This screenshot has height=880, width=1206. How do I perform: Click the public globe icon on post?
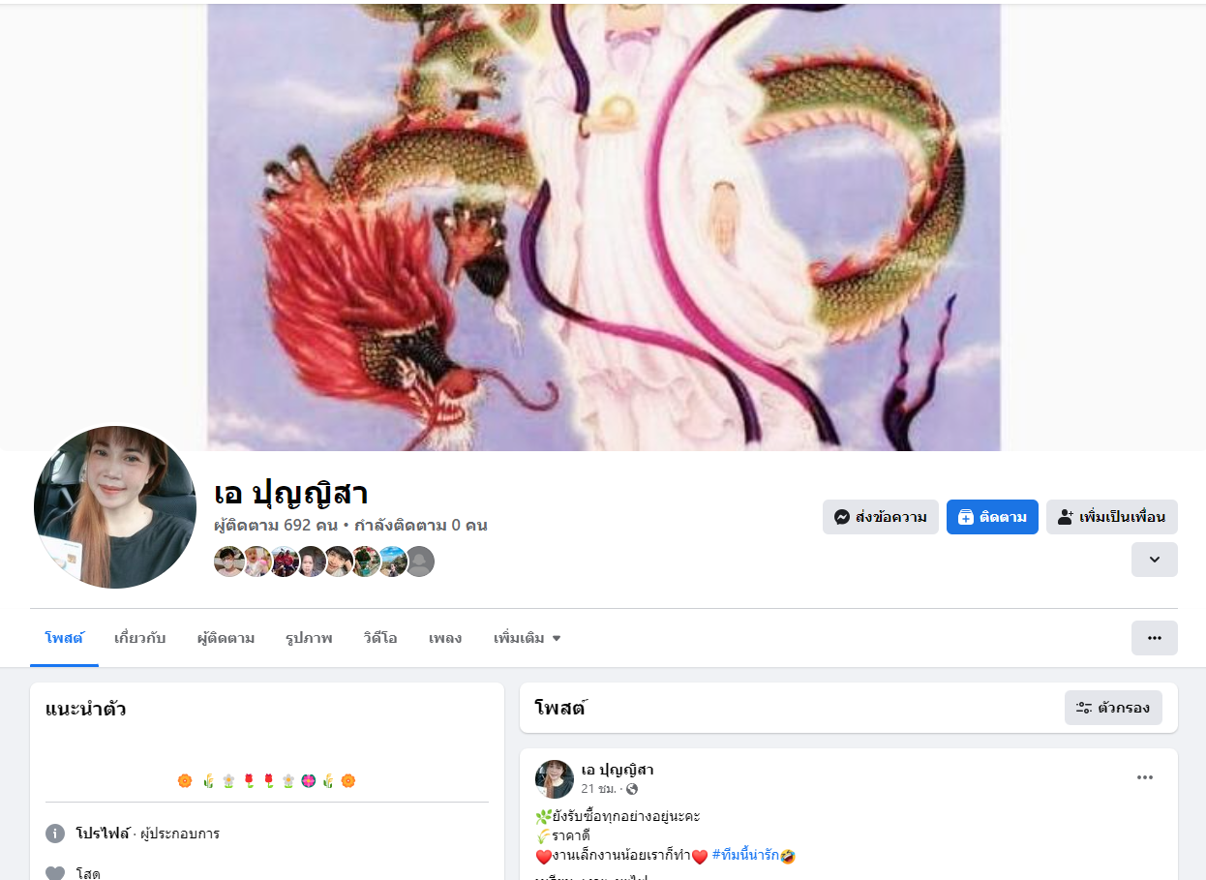[x=632, y=789]
